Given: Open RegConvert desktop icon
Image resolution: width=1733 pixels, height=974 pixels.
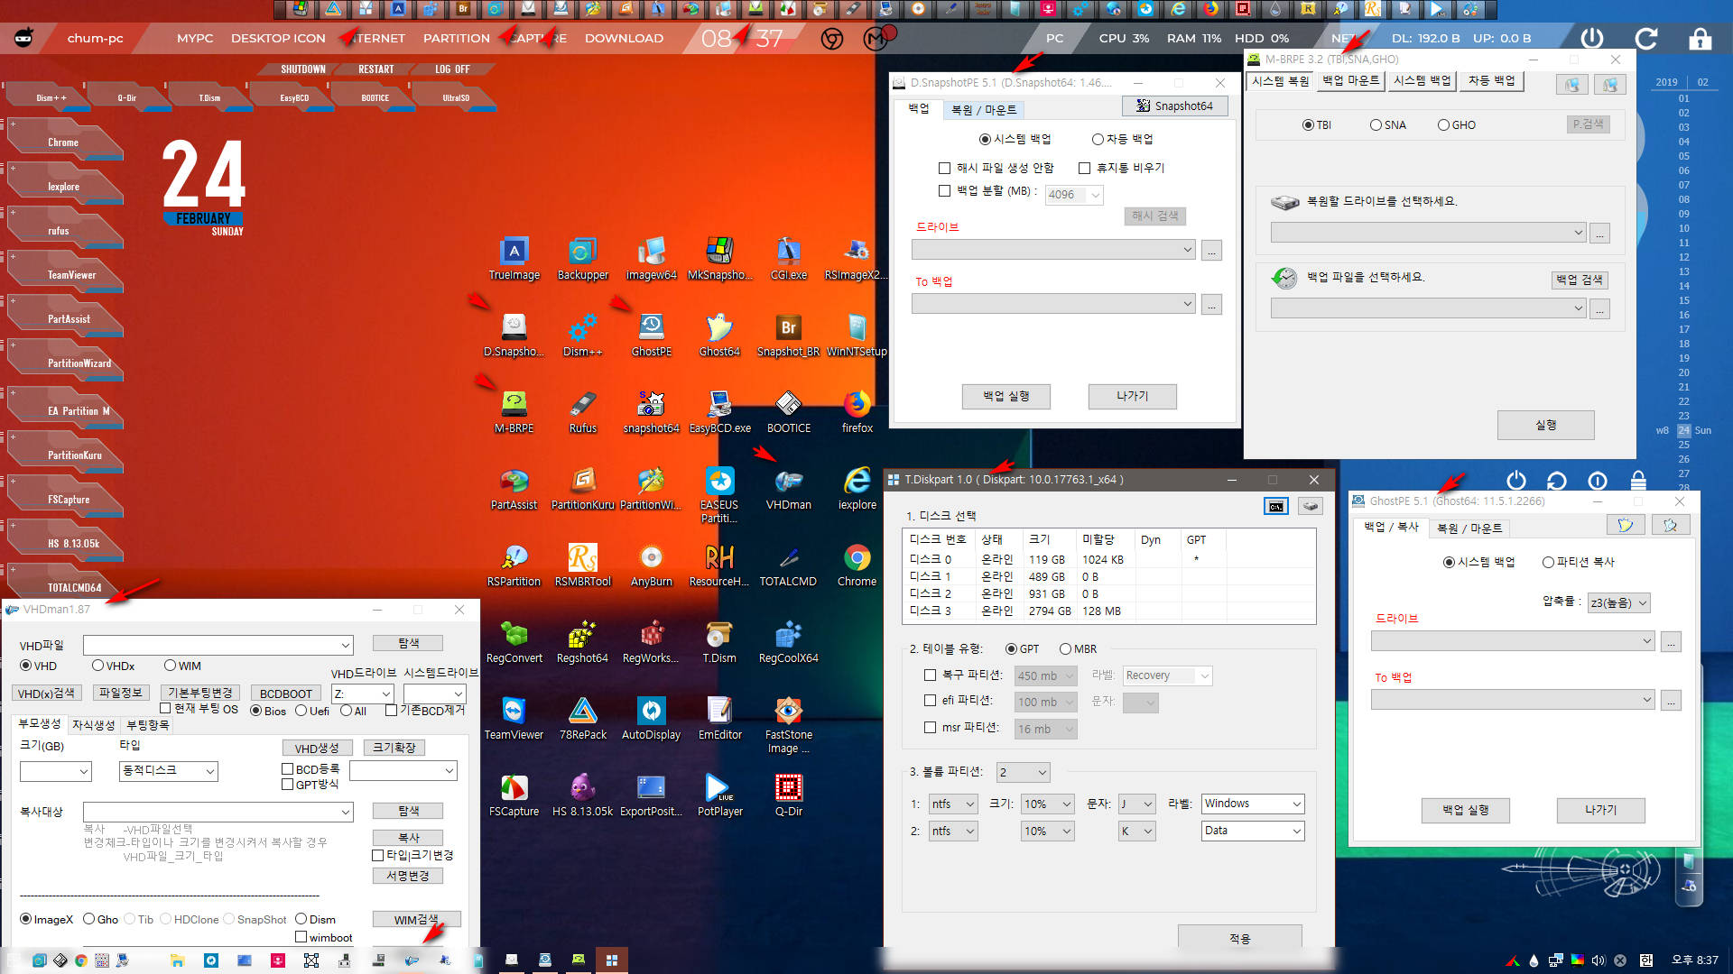Looking at the screenshot, I should [x=514, y=642].
